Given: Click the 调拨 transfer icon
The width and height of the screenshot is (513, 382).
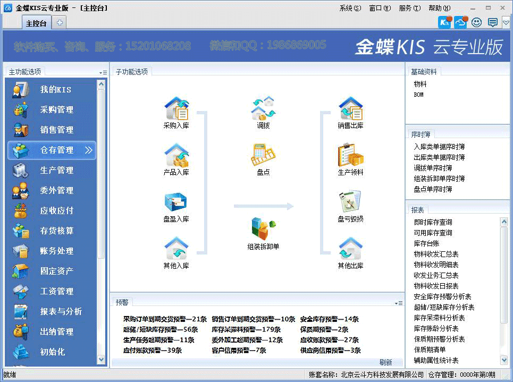Looking at the screenshot, I should (x=263, y=108).
